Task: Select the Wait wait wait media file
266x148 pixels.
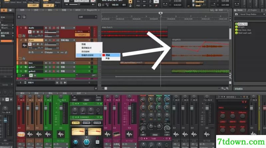Action: pyautogui.click(x=244, y=33)
